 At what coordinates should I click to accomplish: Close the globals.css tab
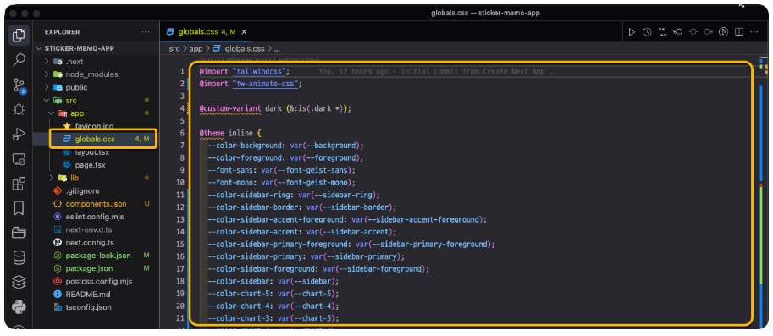[x=244, y=32]
